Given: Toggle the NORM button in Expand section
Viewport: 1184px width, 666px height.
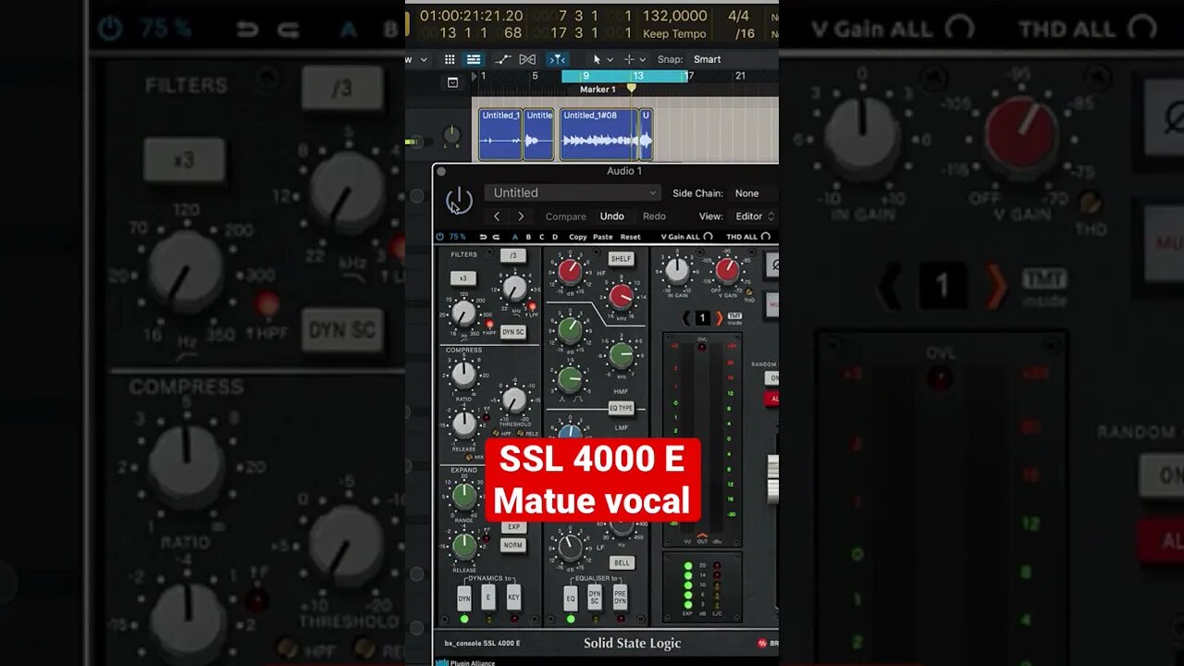Looking at the screenshot, I should [x=513, y=546].
